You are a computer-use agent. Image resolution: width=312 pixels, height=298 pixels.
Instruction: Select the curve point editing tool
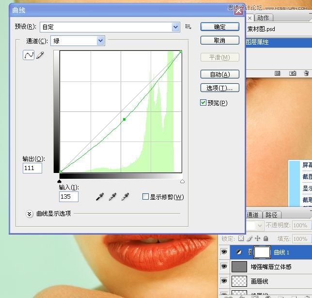(29, 55)
